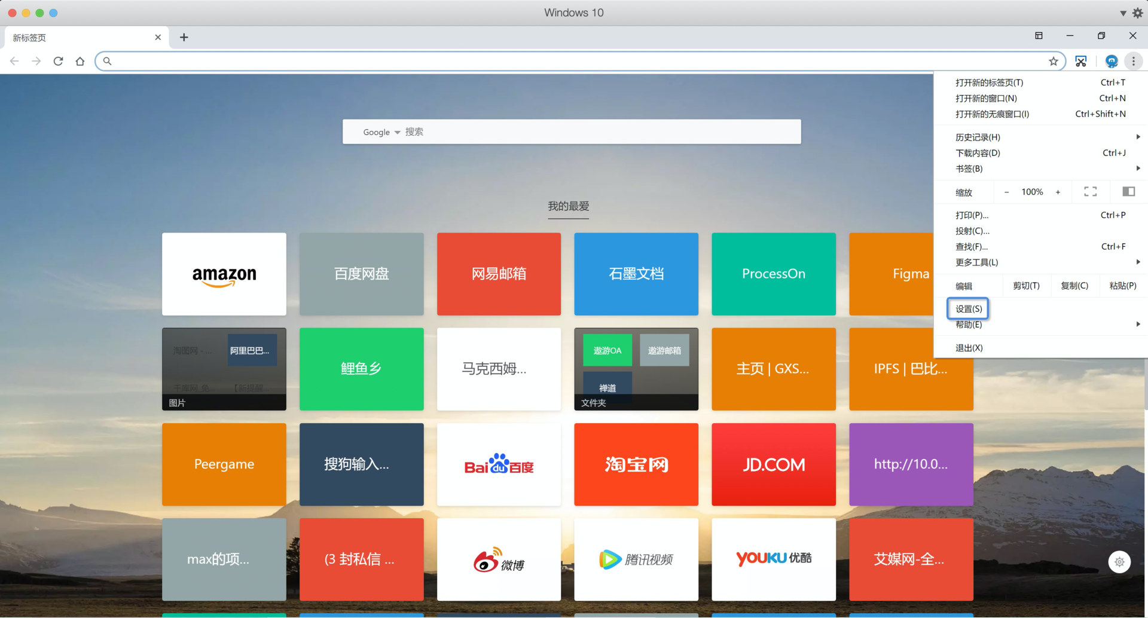Screen dimensions: 1148x618
Task: Toggle sidebar split view icon in menu
Action: [1129, 191]
